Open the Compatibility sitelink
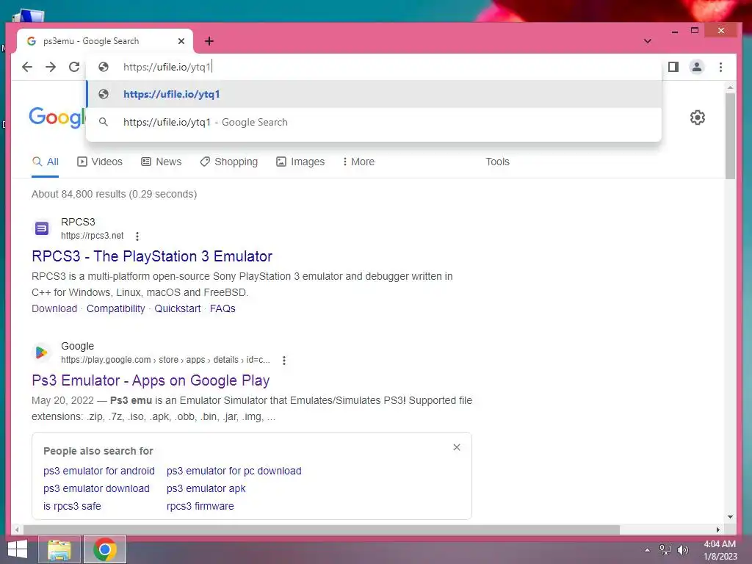Screen dimensions: 752x564 click(x=115, y=309)
